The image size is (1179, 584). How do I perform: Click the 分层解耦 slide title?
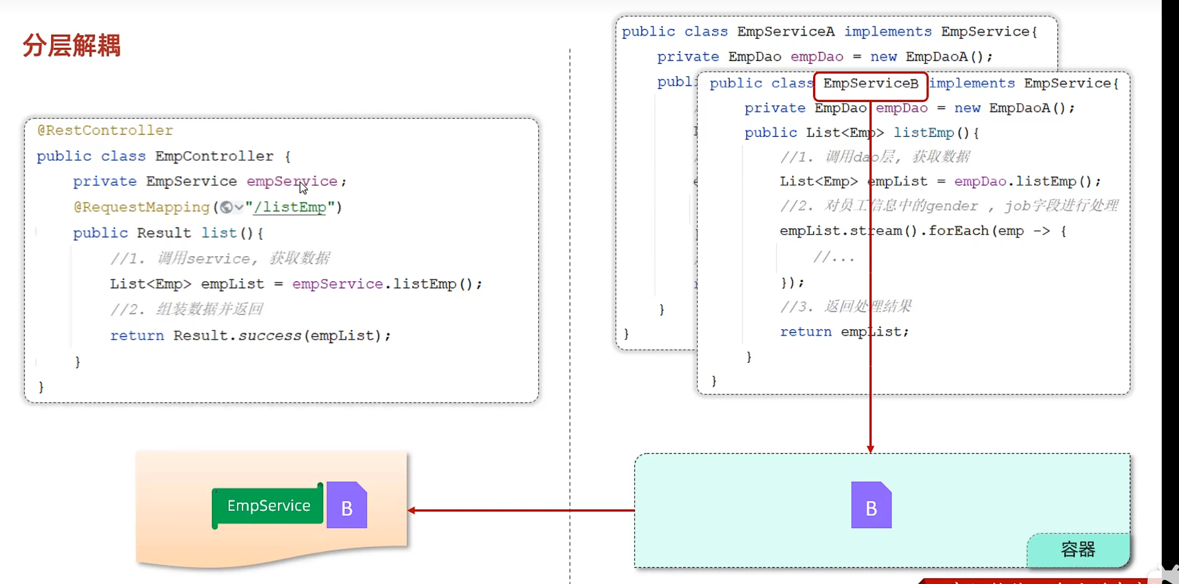[x=72, y=45]
